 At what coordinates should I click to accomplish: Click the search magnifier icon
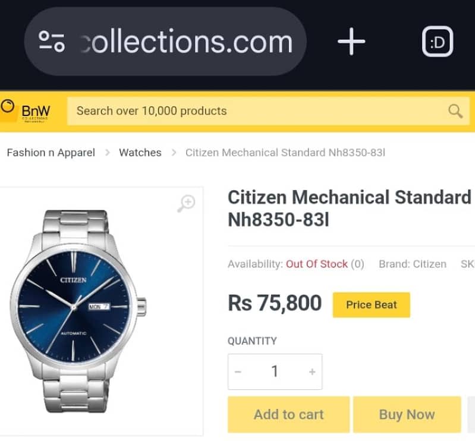pyautogui.click(x=455, y=111)
